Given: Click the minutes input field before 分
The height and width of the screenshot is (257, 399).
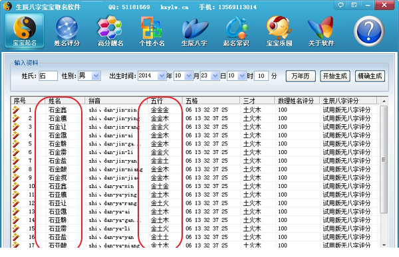Looking at the screenshot, I should [261, 76].
